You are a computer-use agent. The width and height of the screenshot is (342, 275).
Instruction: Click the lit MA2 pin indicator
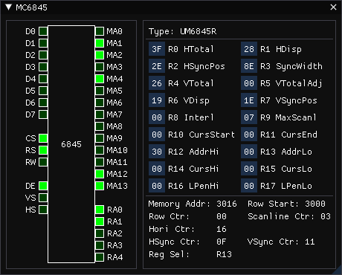100,55
